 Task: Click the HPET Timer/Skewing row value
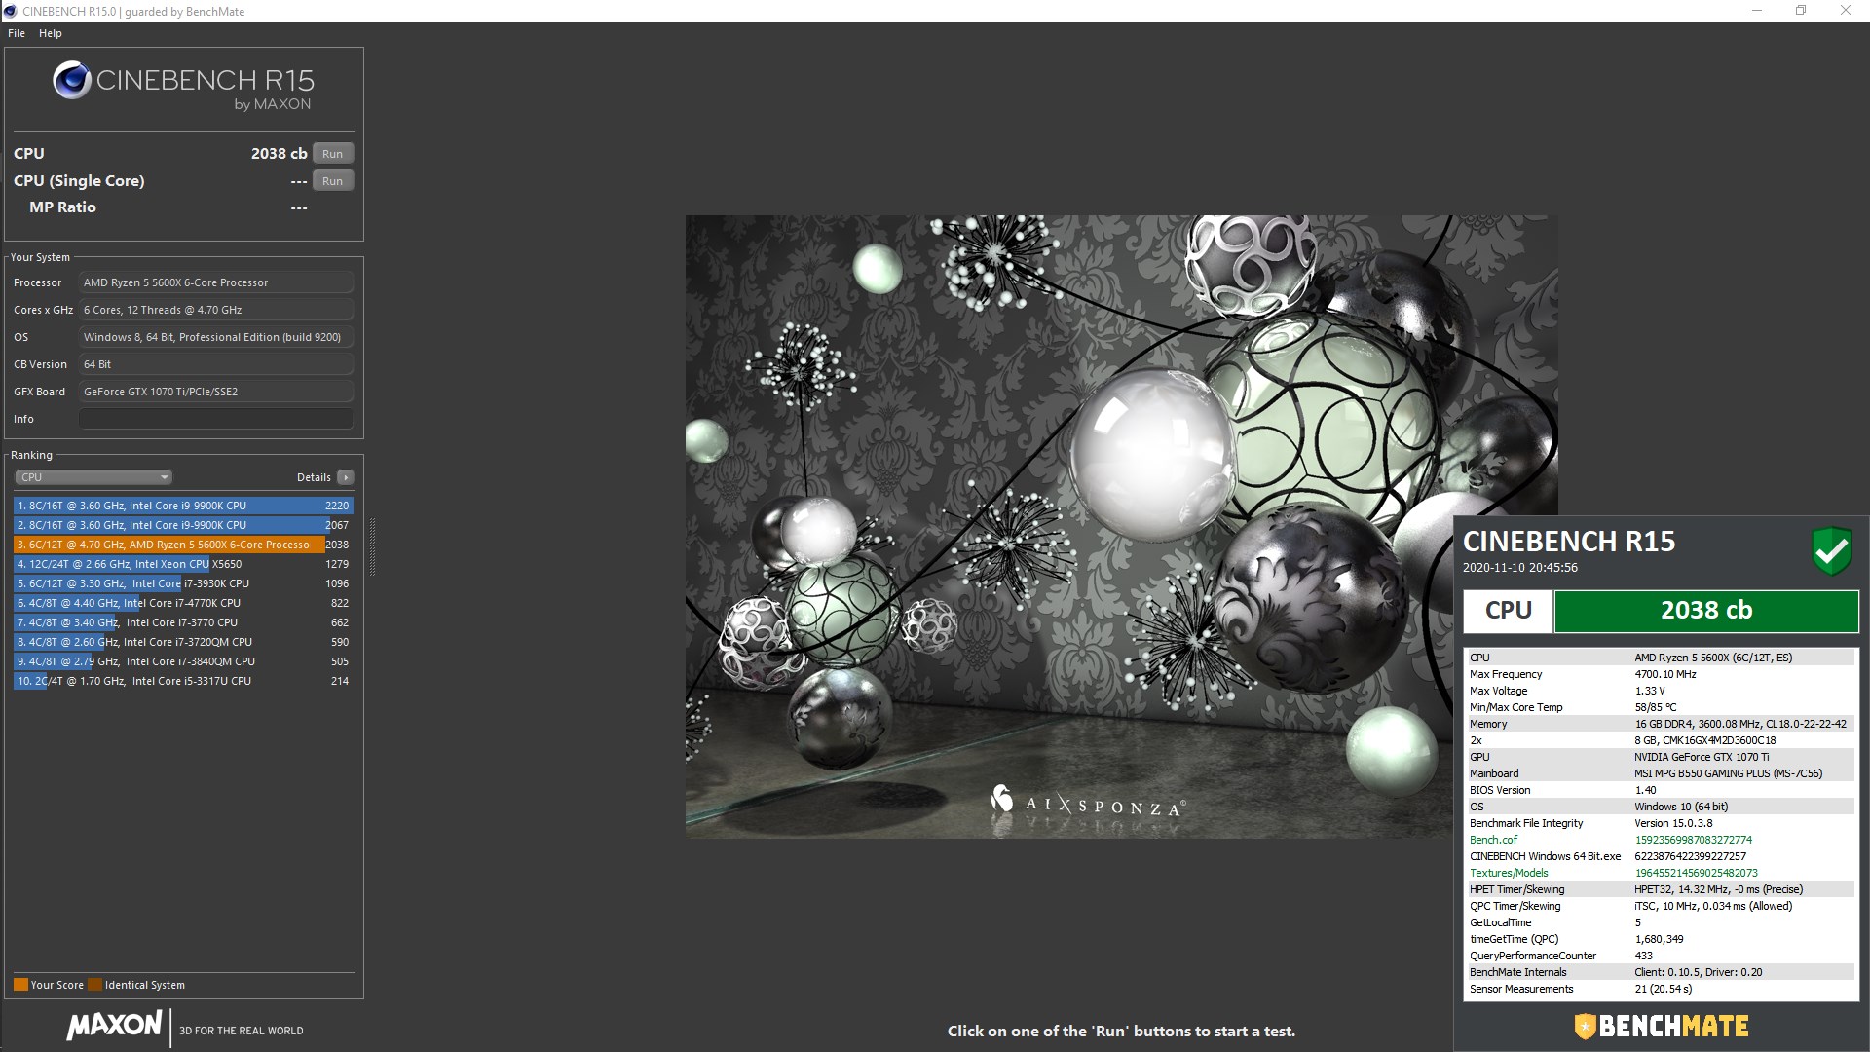click(x=1718, y=889)
